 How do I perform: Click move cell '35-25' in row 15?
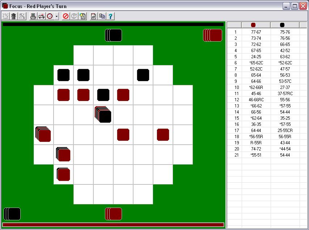click(x=285, y=118)
